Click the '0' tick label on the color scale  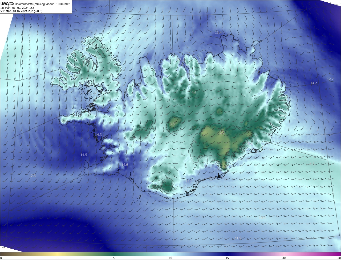1,258
